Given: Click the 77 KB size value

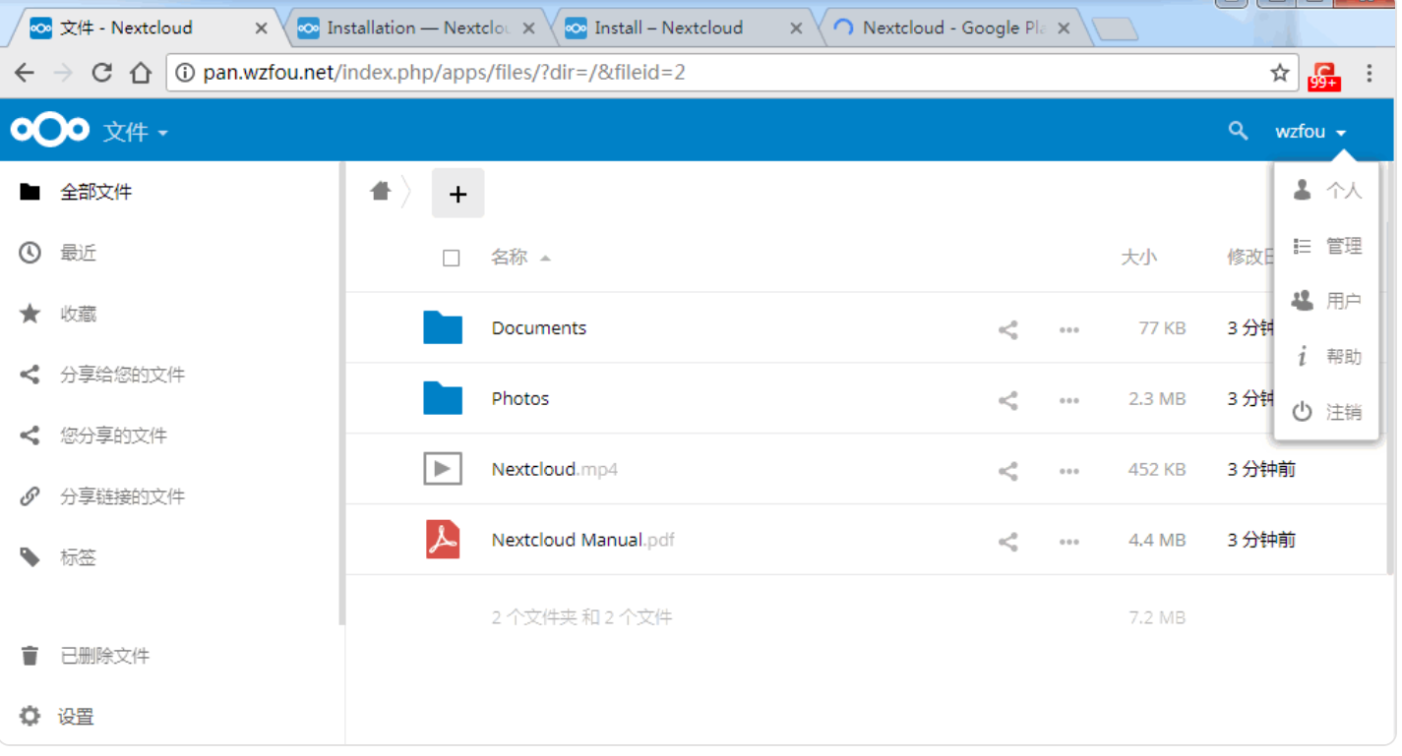Looking at the screenshot, I should [x=1162, y=328].
